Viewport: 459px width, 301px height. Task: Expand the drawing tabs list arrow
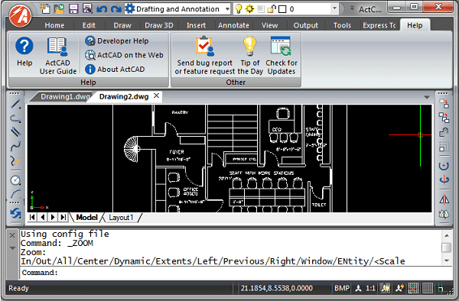[427, 97]
